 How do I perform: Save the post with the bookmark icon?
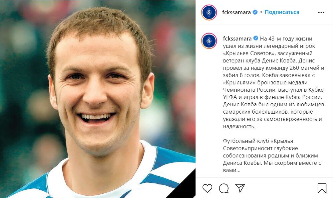click(x=322, y=188)
